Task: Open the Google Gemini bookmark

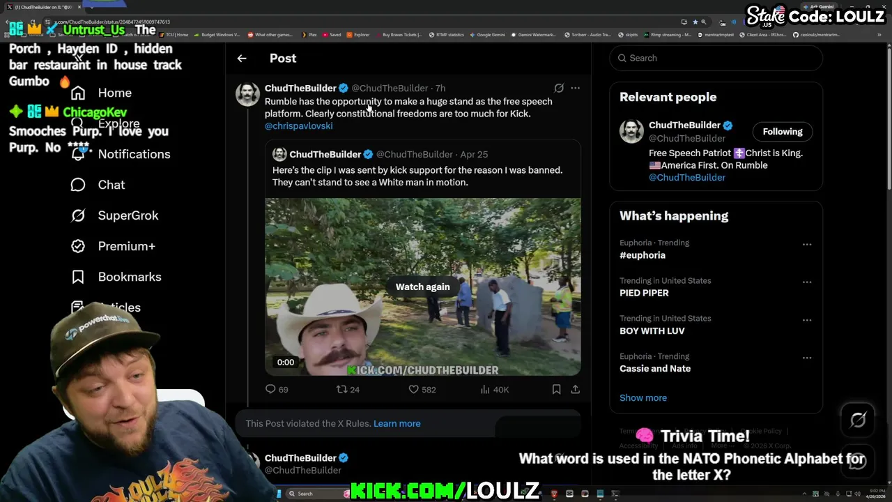Action: [487, 35]
